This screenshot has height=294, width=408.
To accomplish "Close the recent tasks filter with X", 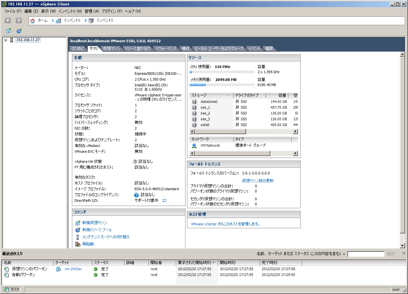I will (404, 254).
